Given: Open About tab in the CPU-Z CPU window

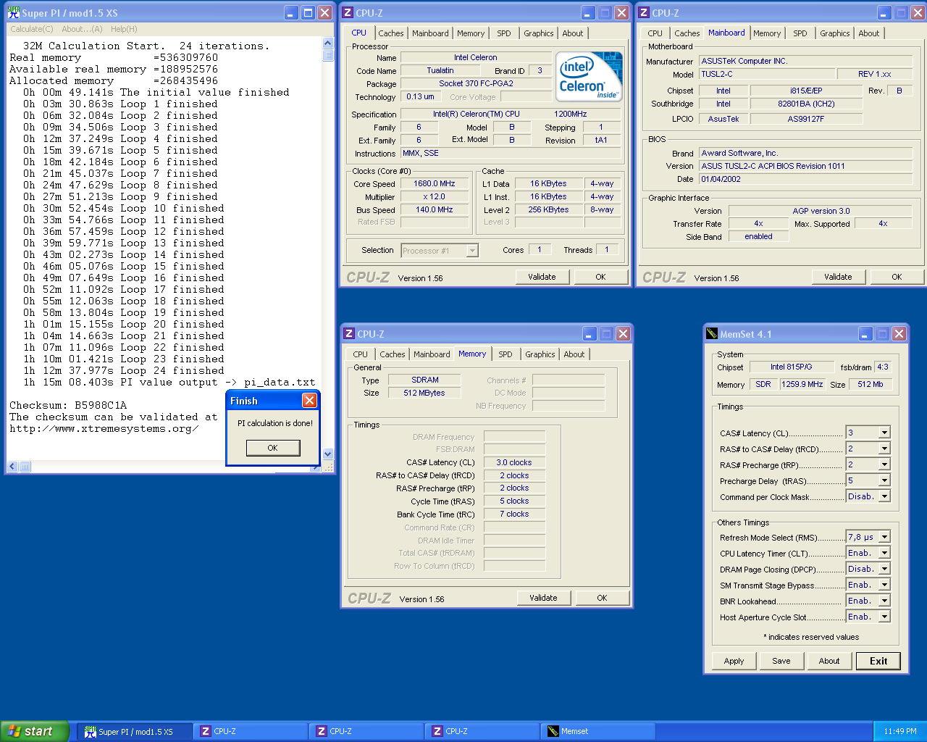Looking at the screenshot, I should pos(573,33).
